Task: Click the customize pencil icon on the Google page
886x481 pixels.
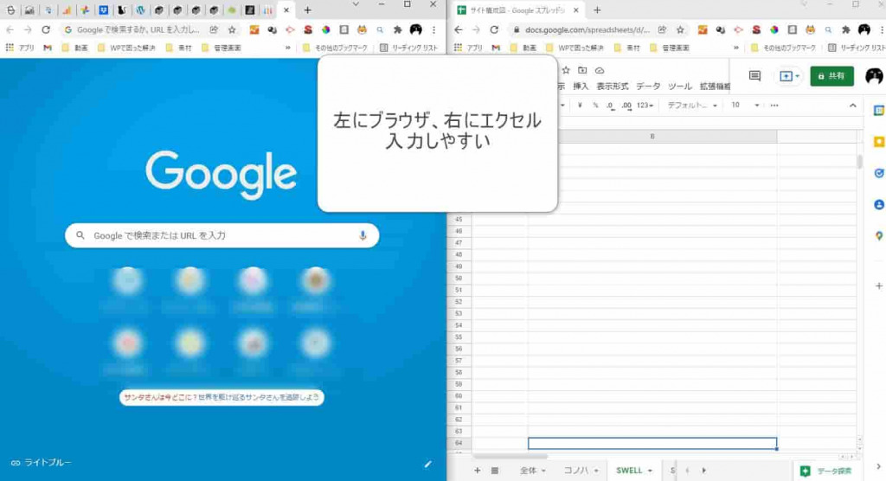Action: [x=427, y=464]
